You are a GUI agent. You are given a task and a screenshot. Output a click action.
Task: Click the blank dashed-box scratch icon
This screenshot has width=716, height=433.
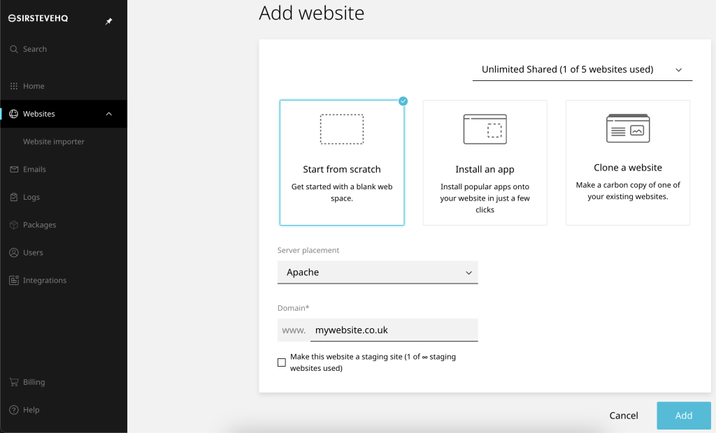[342, 130]
